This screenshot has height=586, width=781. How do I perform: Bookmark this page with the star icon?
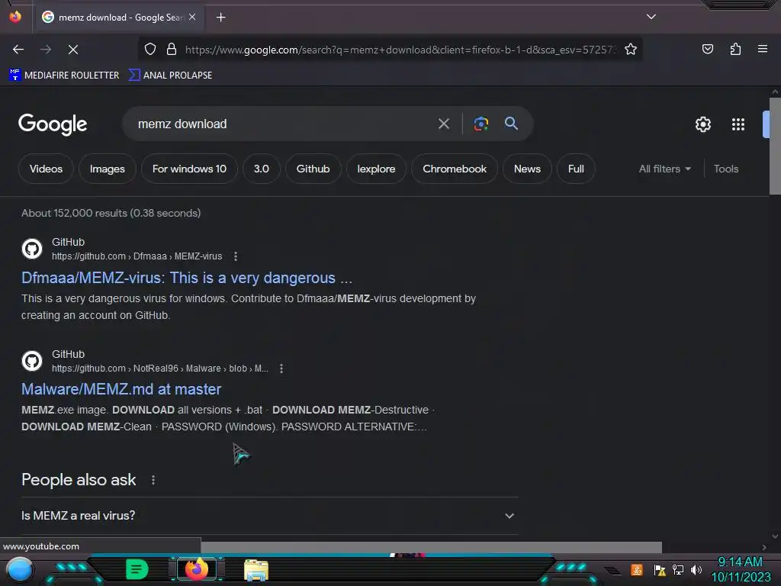click(631, 49)
